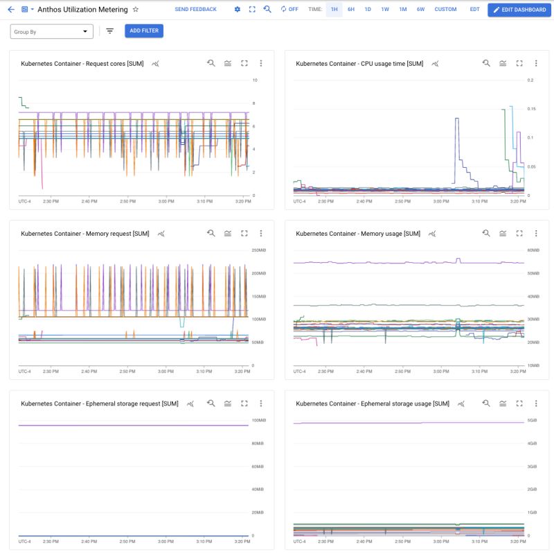This screenshot has height=554, width=554.
Task: Open Metrics Explorer for the Memory request chart
Action: [x=210, y=233]
